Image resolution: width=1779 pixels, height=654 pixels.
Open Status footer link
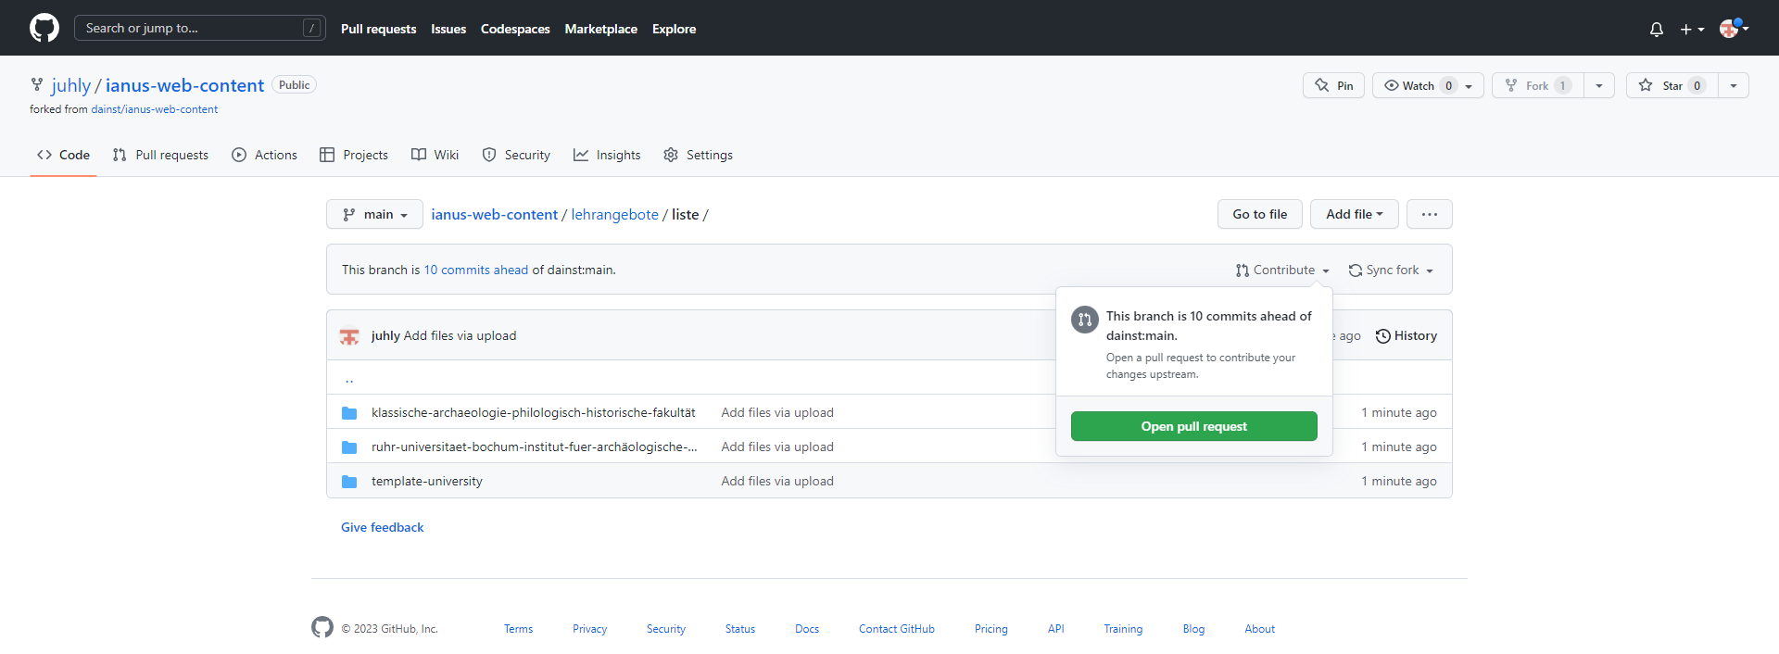pyautogui.click(x=739, y=629)
